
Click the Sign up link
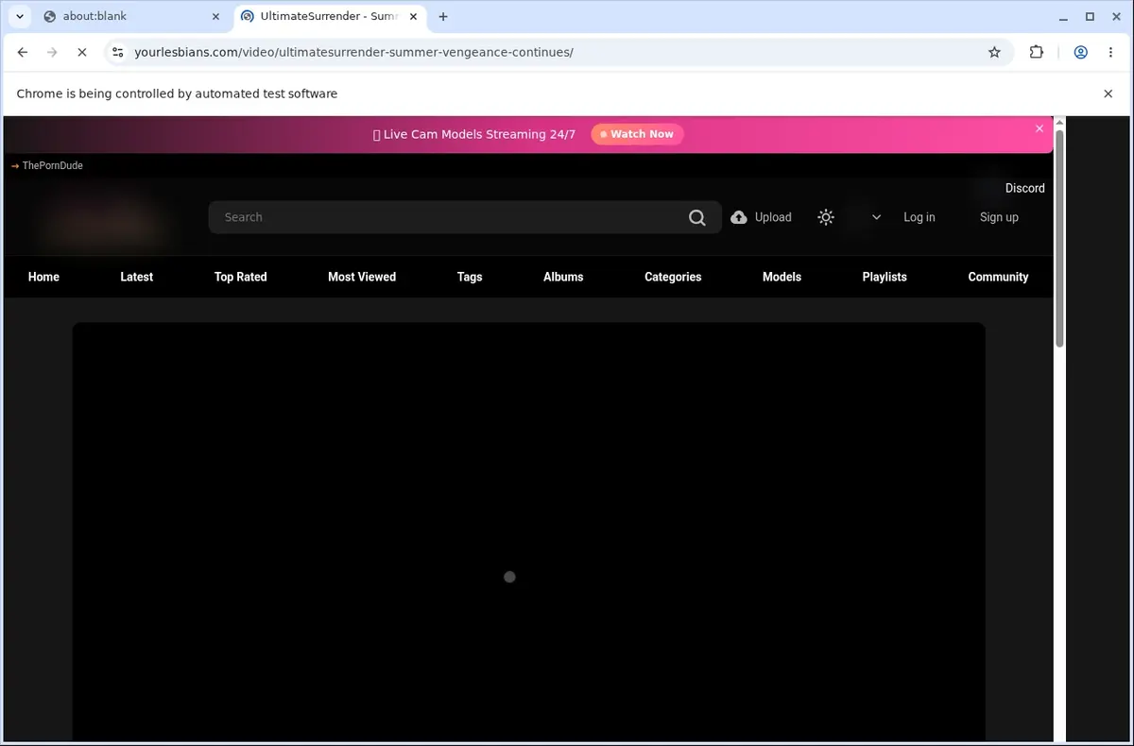(999, 217)
